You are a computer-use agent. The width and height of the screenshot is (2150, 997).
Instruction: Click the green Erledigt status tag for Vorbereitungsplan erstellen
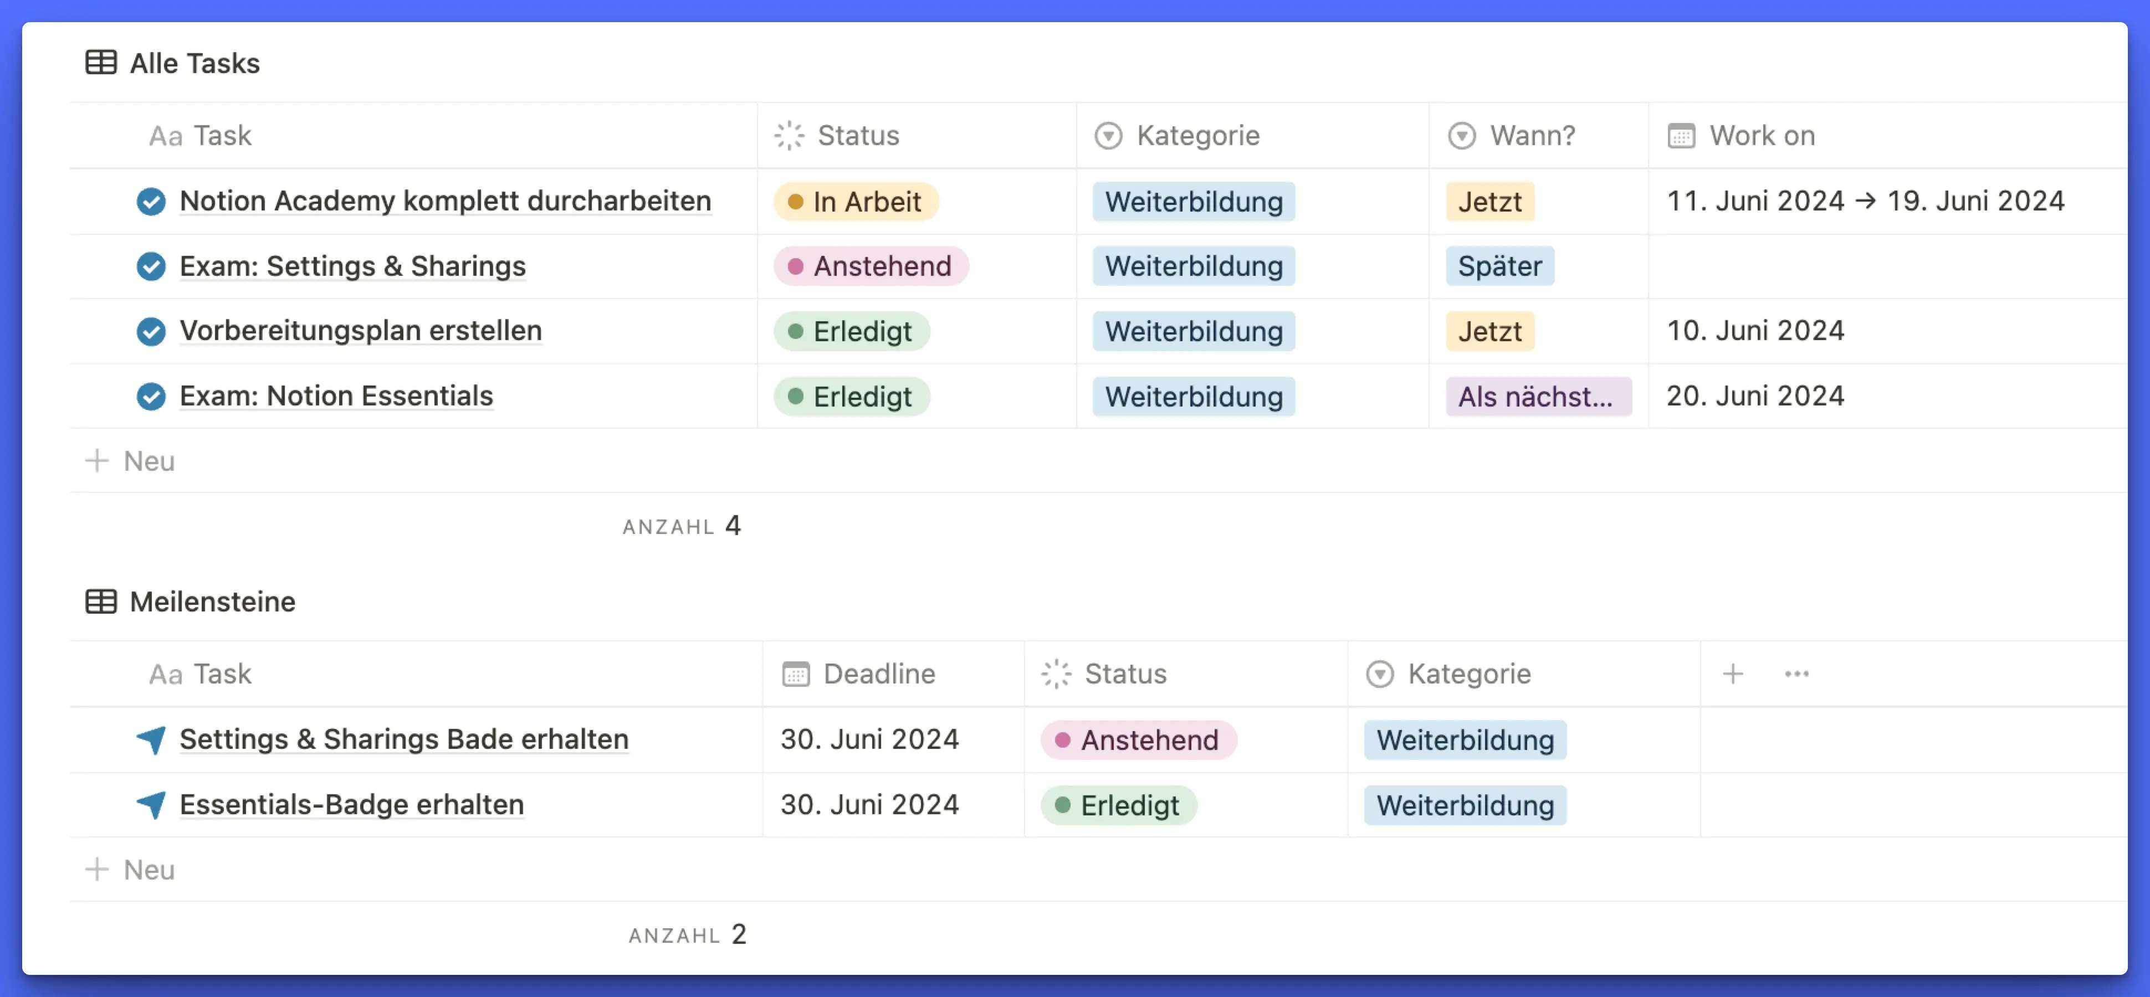coord(851,331)
